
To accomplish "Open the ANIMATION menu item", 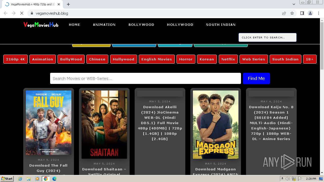I will [104, 25].
